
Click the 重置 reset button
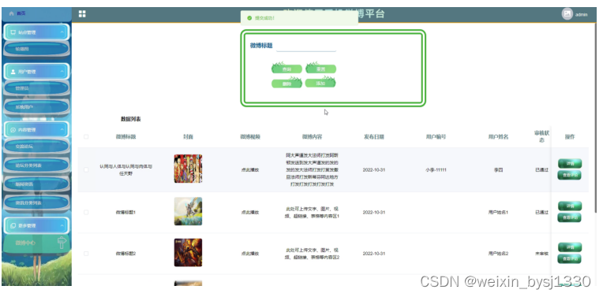320,69
